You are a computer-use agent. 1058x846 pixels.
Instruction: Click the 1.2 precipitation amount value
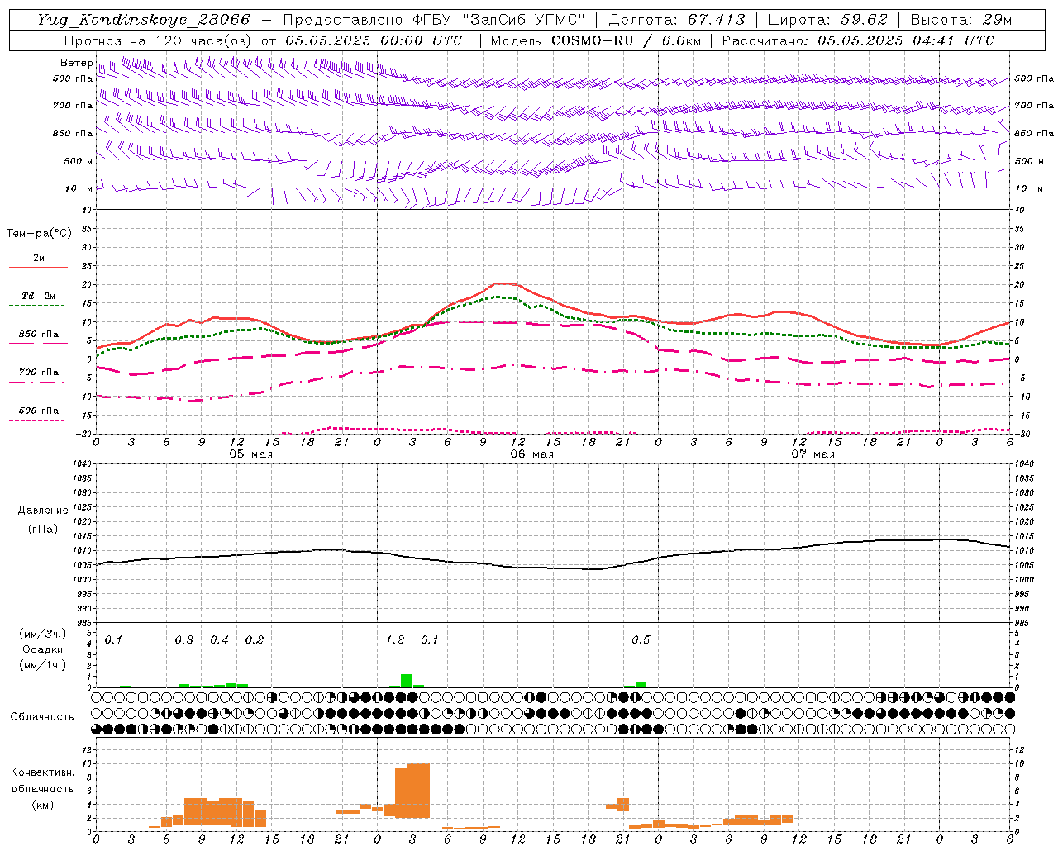(x=395, y=640)
